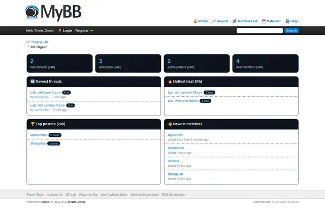Click Mark all forums read
The height and width of the screenshot is (218, 325).
pos(144,195)
